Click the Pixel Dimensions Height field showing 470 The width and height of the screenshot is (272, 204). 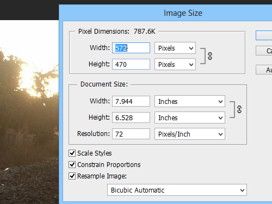coord(131,64)
